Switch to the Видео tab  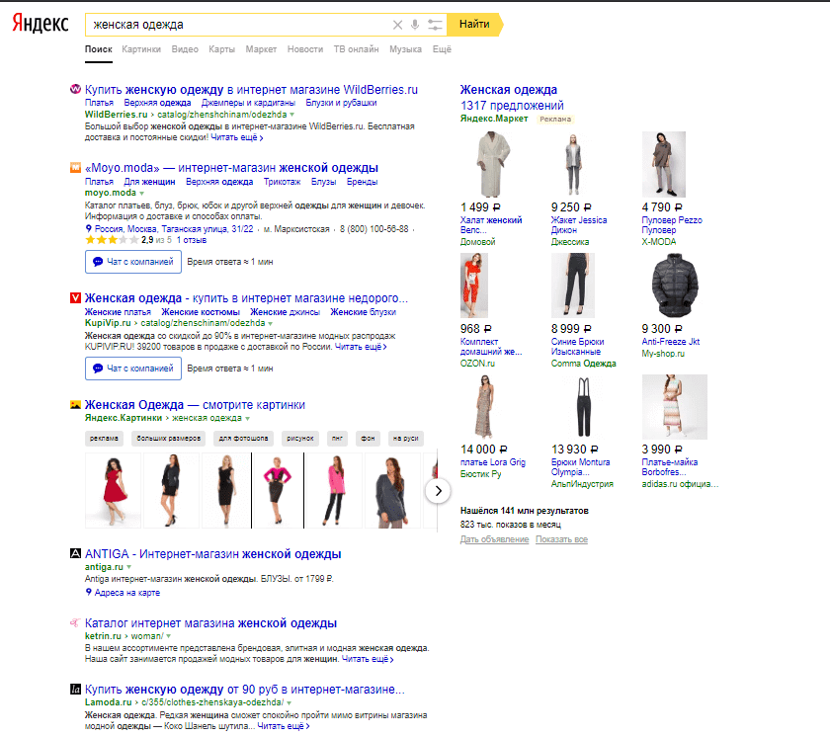point(185,49)
